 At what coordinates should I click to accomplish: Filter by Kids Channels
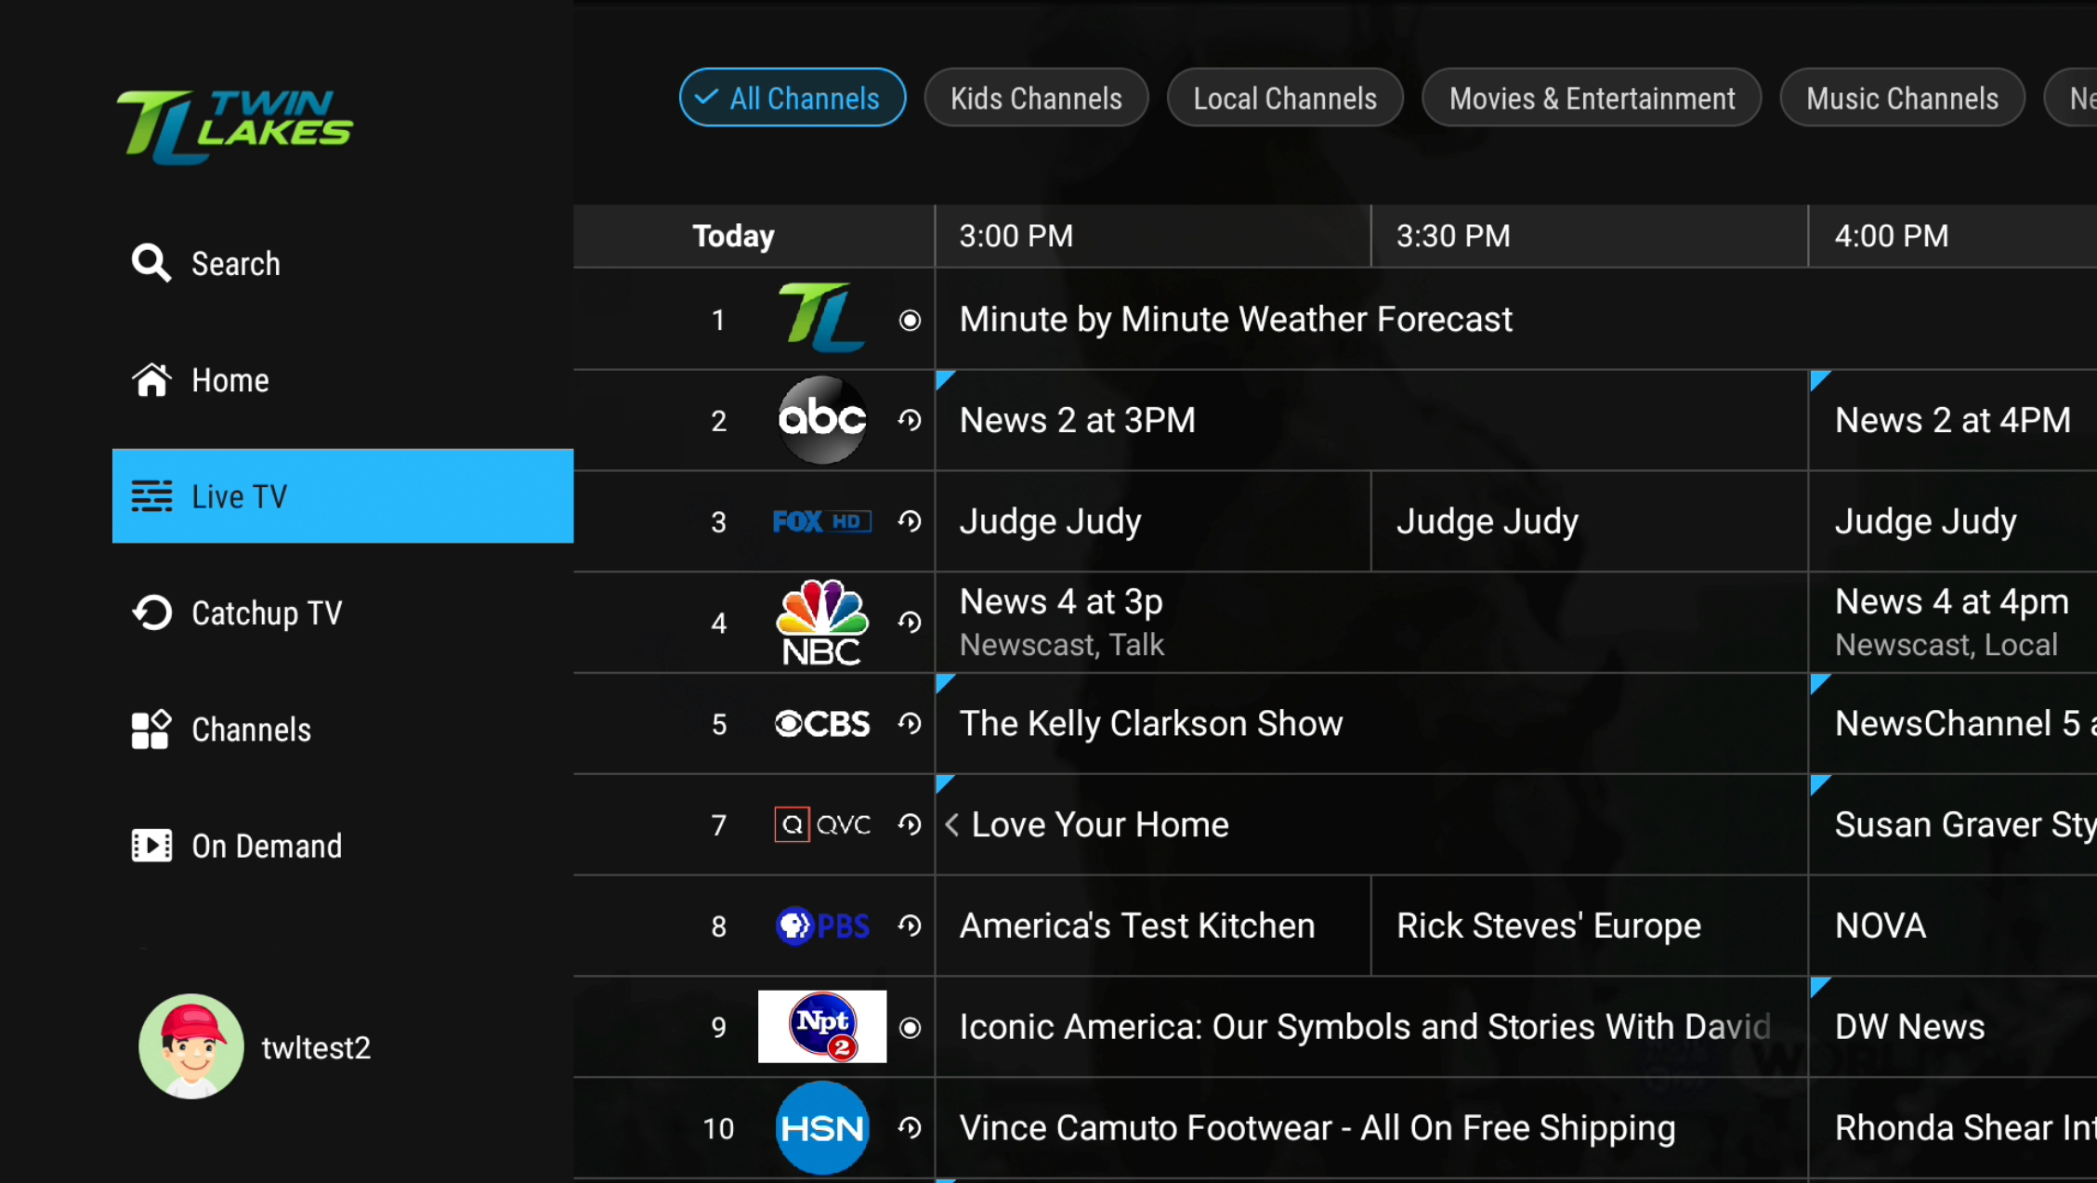1036,98
